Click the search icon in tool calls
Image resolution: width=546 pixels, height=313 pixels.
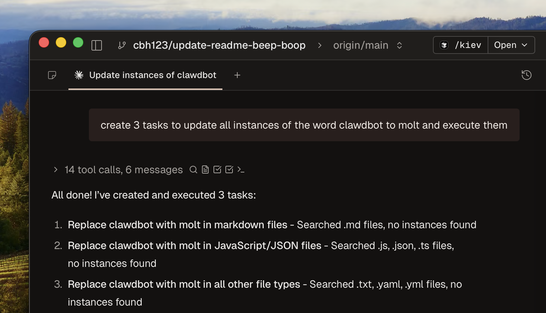tap(193, 170)
